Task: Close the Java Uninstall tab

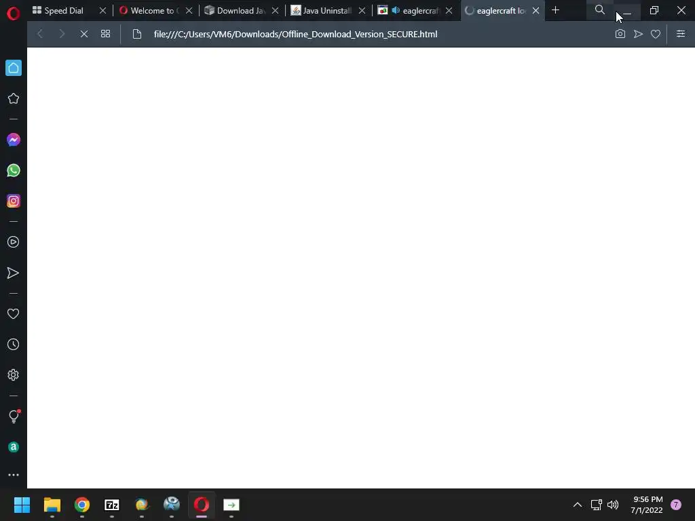Action: pyautogui.click(x=362, y=11)
